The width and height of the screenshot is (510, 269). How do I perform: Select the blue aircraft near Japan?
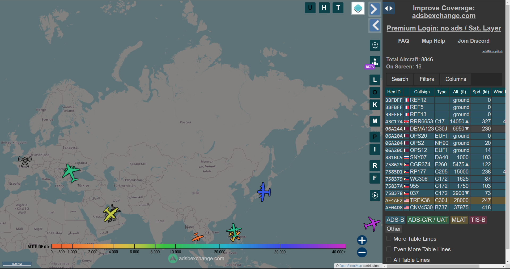point(264,192)
